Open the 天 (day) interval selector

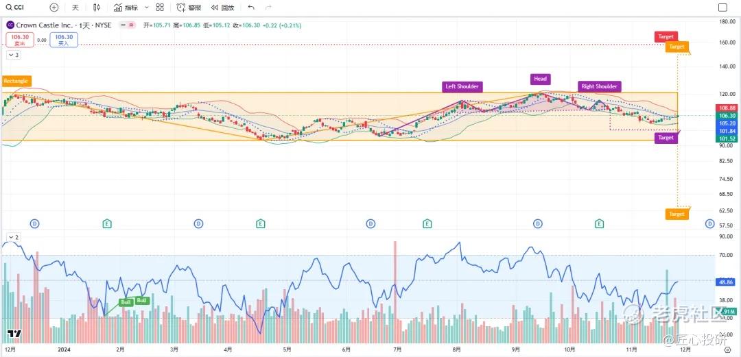(x=75, y=7)
